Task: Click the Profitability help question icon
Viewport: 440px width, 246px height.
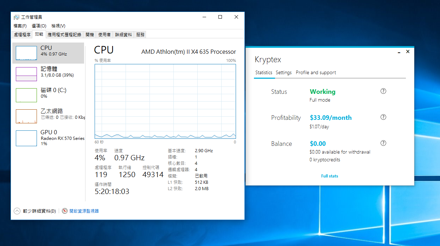Action: [383, 117]
